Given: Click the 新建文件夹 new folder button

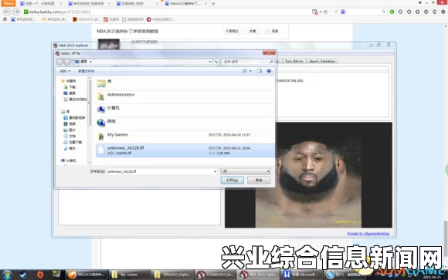Looking at the screenshot, I should (87, 71).
